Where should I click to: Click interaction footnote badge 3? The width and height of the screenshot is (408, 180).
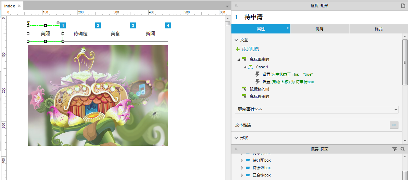133,25
